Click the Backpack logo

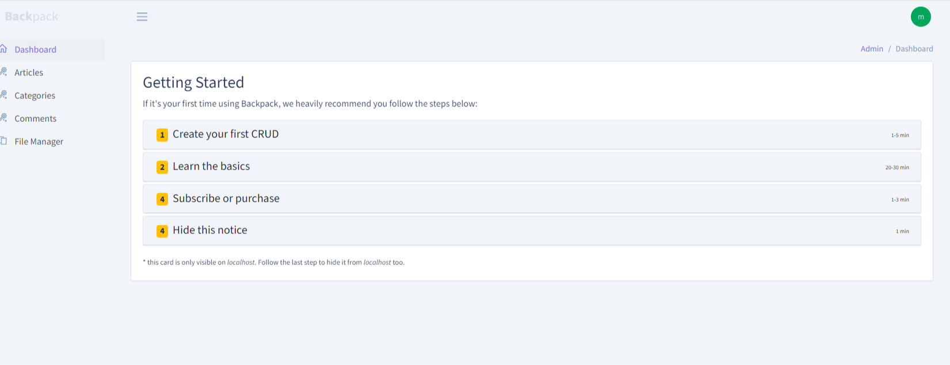click(x=32, y=17)
